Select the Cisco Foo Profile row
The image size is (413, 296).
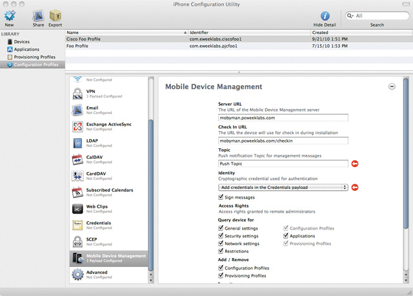tap(239, 39)
